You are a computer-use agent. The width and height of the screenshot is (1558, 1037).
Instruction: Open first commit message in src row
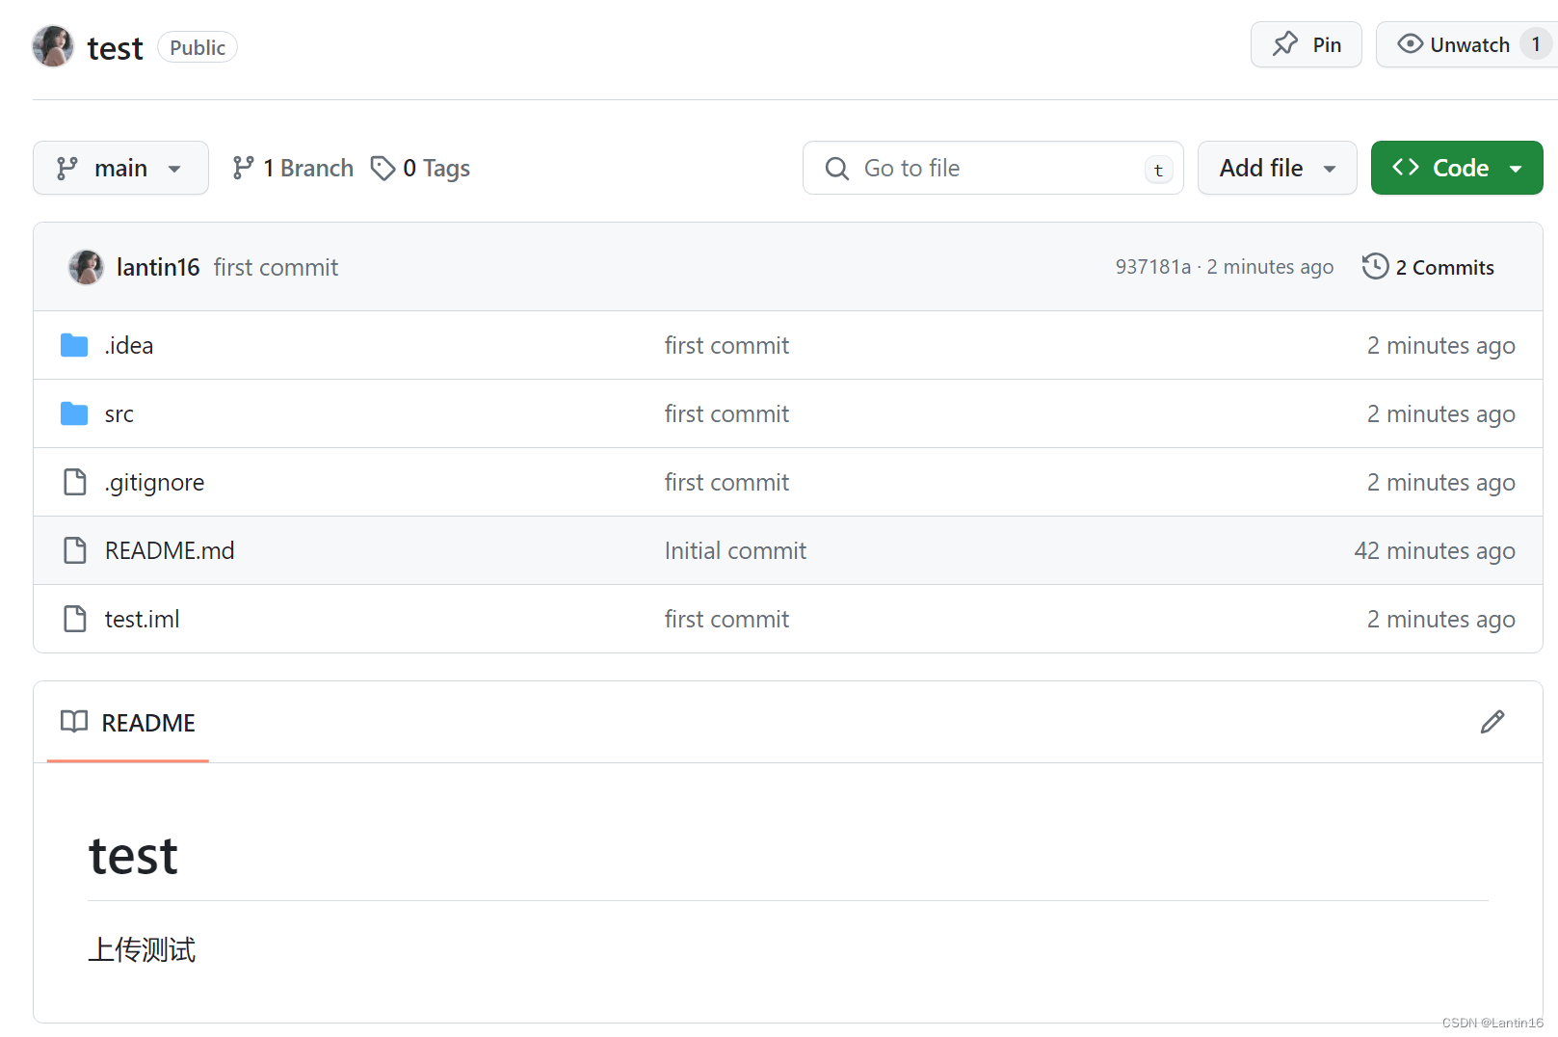pyautogui.click(x=726, y=413)
